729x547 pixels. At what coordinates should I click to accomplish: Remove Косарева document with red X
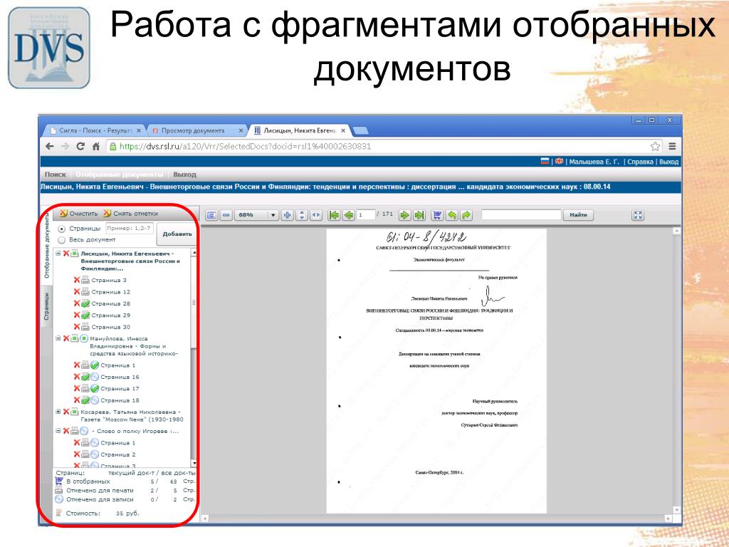[66, 412]
